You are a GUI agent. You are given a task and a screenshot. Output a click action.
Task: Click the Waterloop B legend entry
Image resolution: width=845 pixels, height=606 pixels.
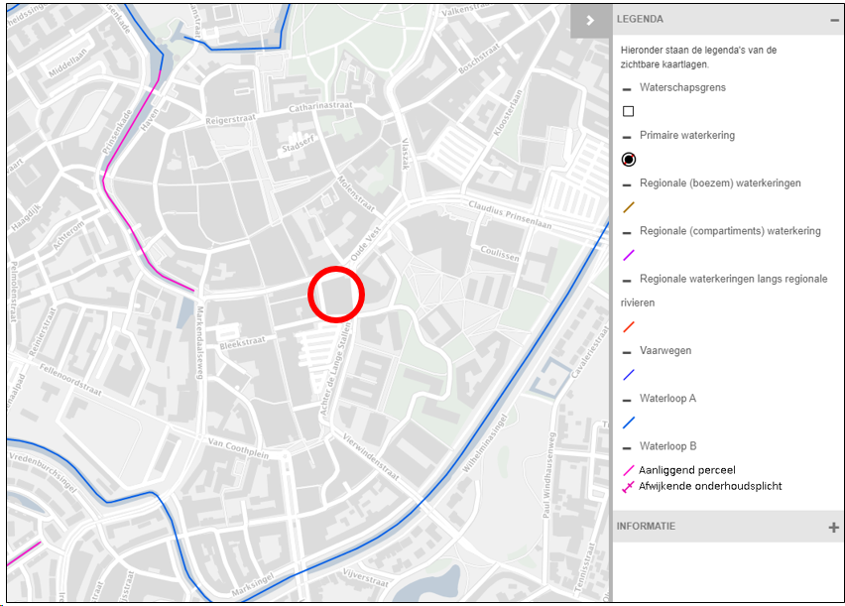tap(667, 446)
